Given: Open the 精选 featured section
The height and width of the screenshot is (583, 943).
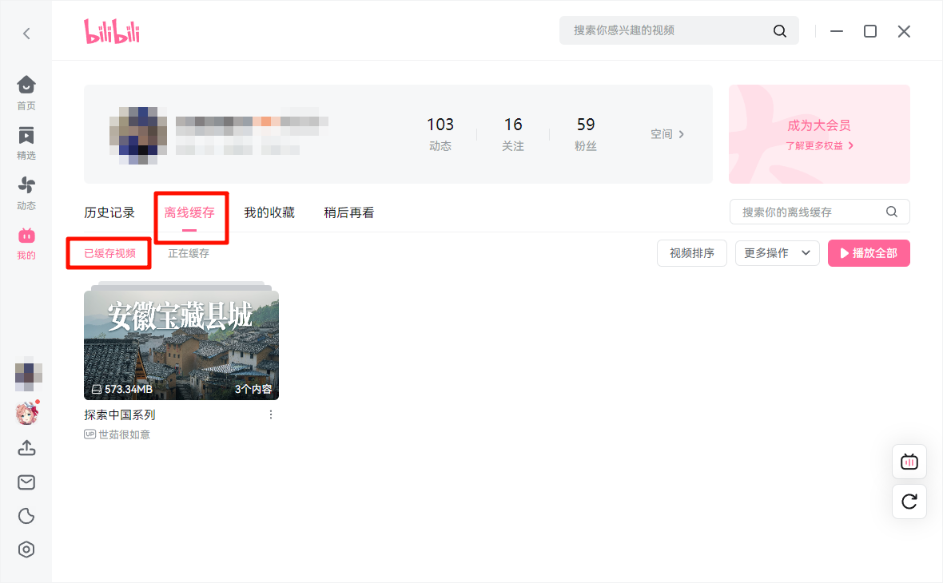Looking at the screenshot, I should tap(26, 143).
